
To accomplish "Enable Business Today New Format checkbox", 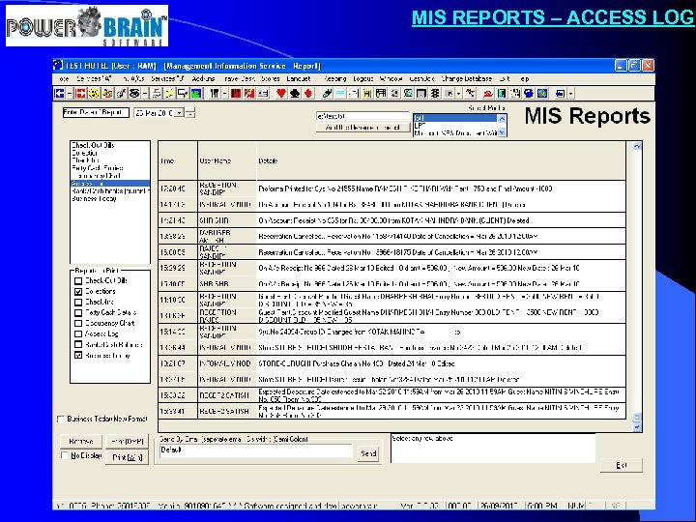I will 61,419.
